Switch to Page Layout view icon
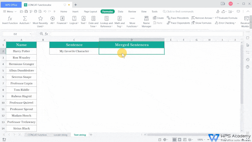This screenshot has width=252, height=142. (x=180, y=140)
